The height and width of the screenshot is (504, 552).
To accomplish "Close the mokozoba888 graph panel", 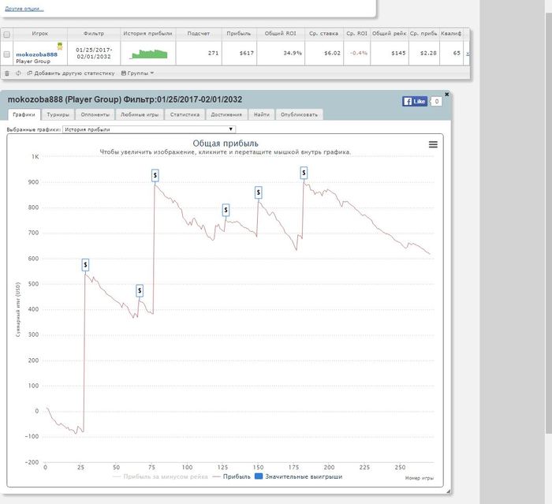I will (447, 95).
